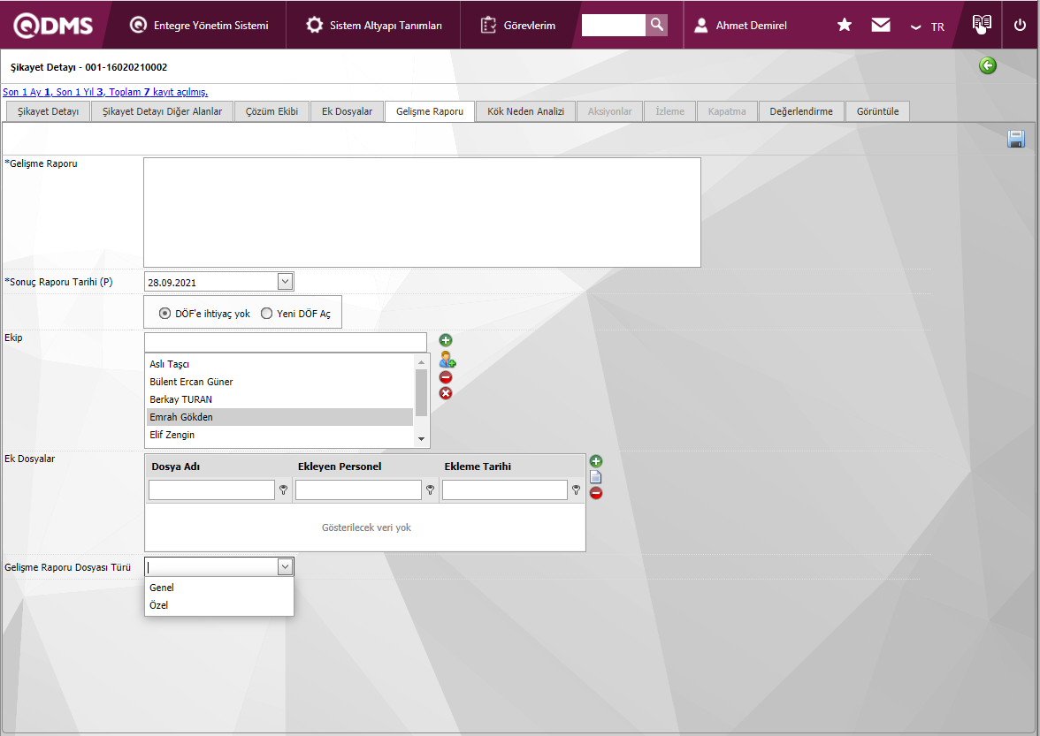Clear team list with red X icon
This screenshot has height=736, width=1040.
[x=446, y=393]
